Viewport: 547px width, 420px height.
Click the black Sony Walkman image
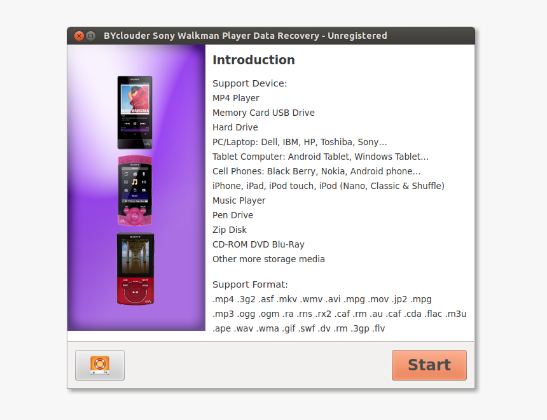point(135,113)
